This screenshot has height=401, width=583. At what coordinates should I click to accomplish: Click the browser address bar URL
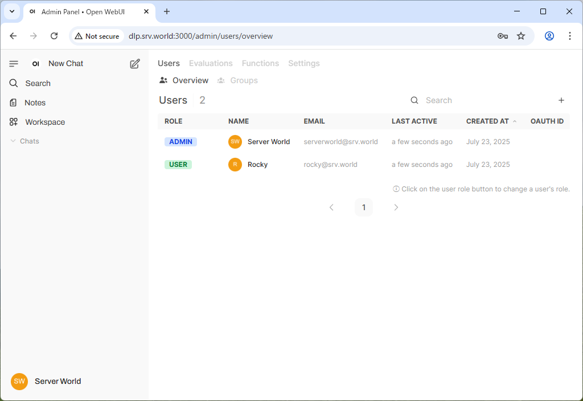(200, 36)
